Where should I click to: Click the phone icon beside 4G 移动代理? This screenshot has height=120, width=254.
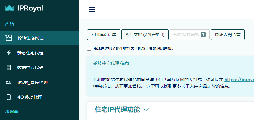pyautogui.click(x=9, y=97)
